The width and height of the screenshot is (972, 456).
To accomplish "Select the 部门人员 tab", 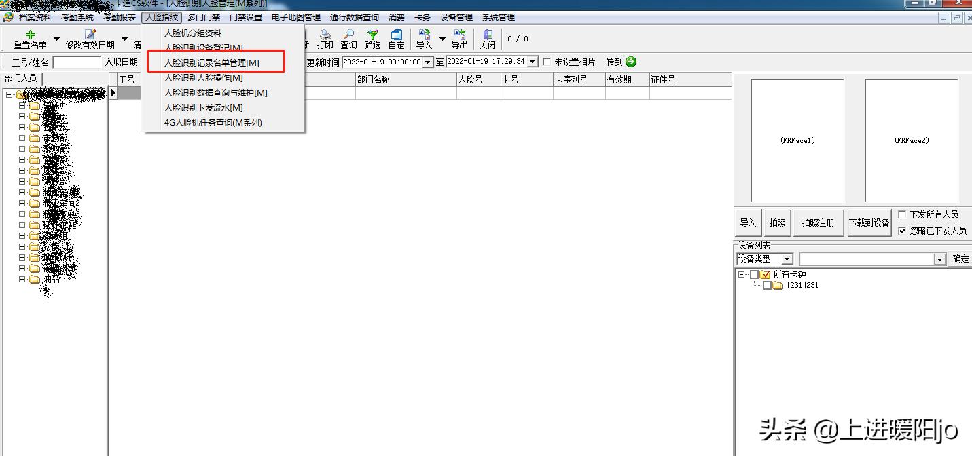I will tap(21, 79).
